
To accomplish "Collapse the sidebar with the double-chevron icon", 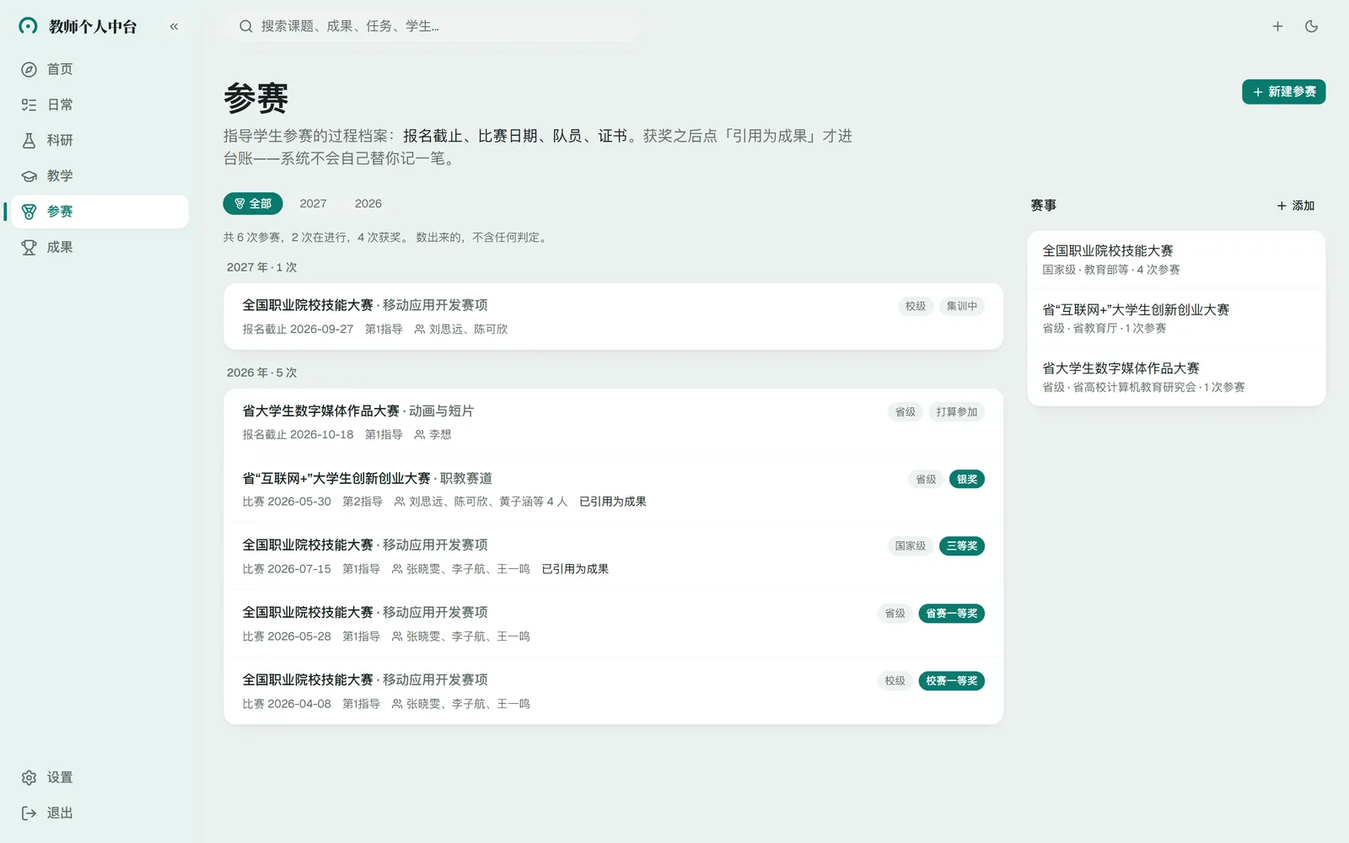I will coord(174,26).
